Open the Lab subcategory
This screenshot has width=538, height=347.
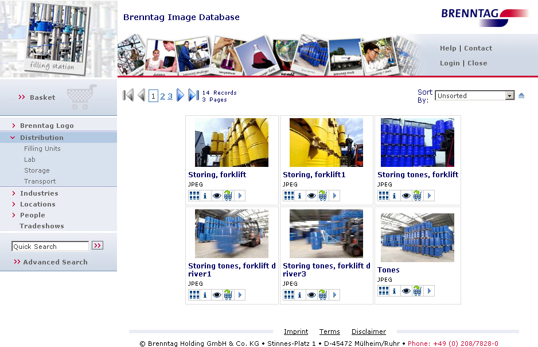29,159
